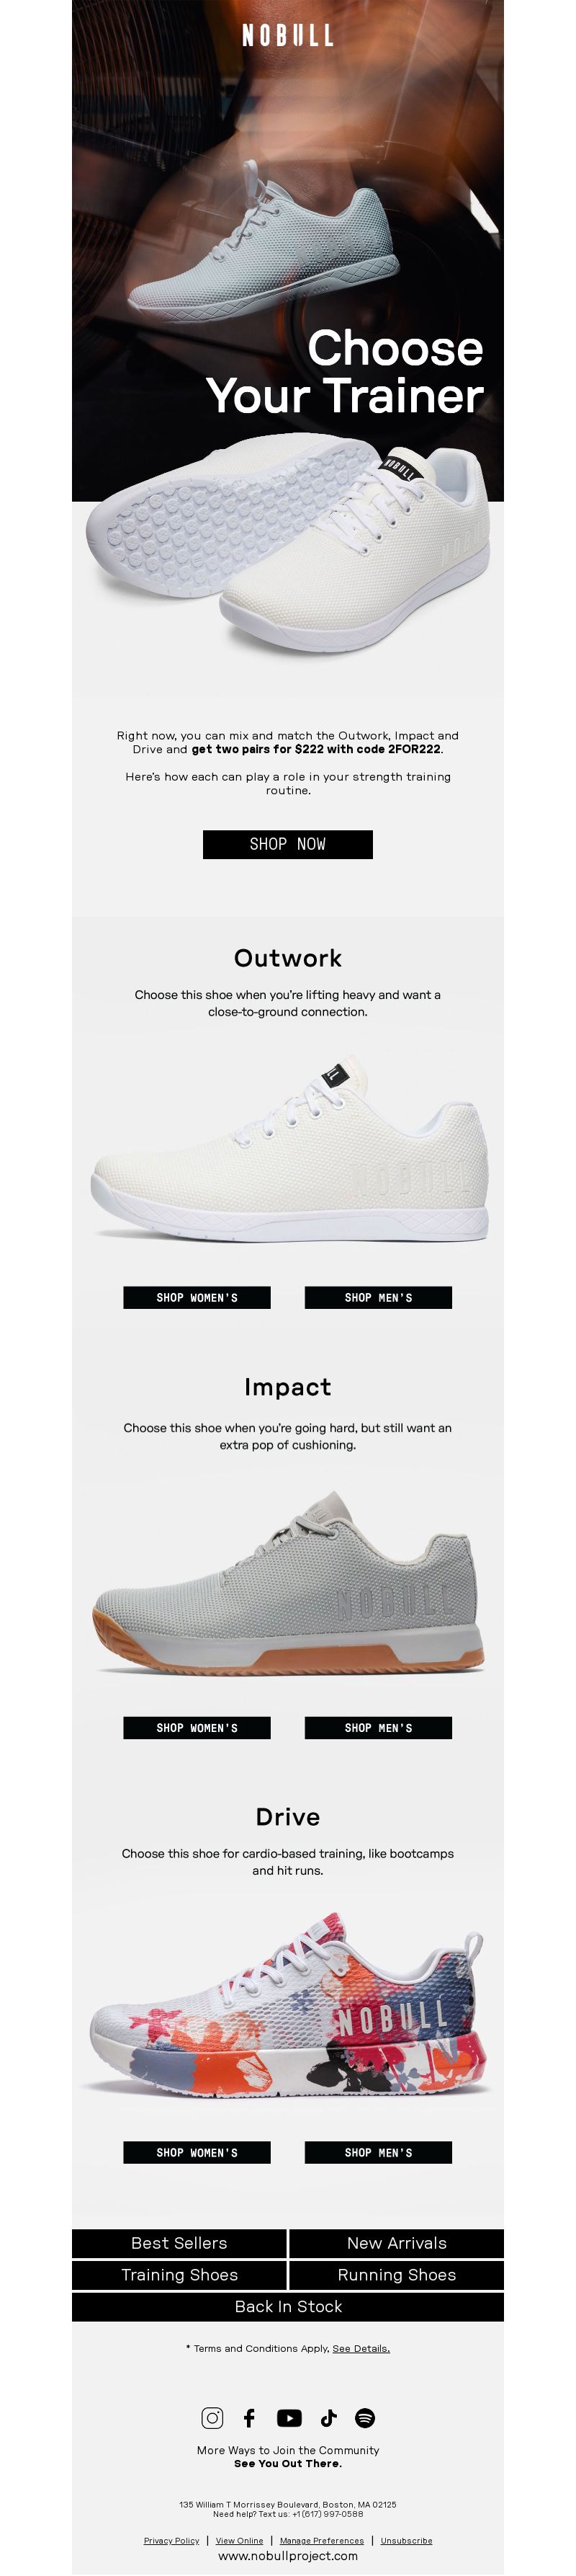Shop men's Impact trainers

pos(378,1727)
